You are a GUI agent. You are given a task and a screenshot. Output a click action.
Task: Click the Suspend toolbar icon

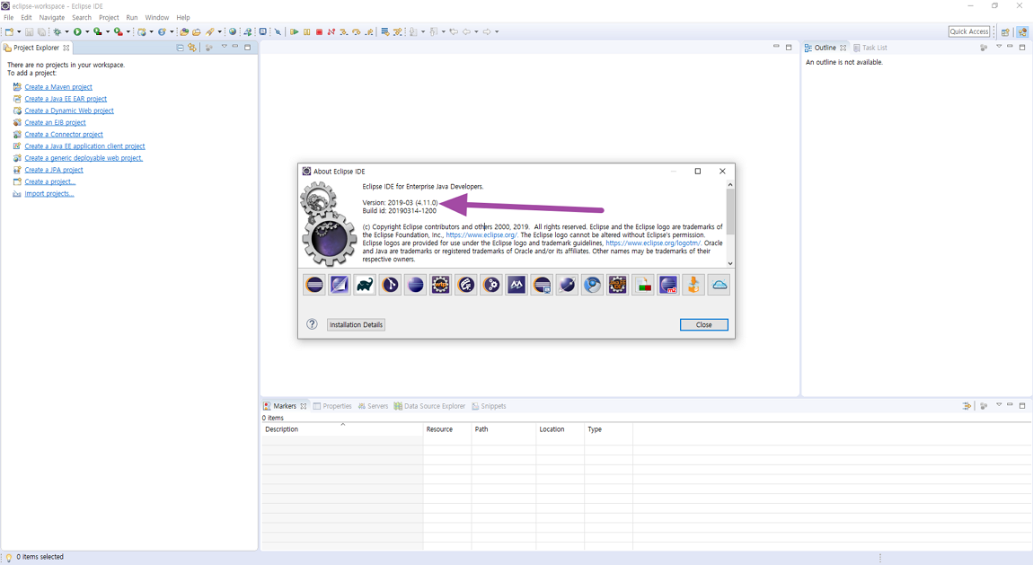(x=307, y=31)
